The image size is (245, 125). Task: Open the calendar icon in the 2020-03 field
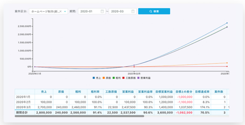click(133, 12)
